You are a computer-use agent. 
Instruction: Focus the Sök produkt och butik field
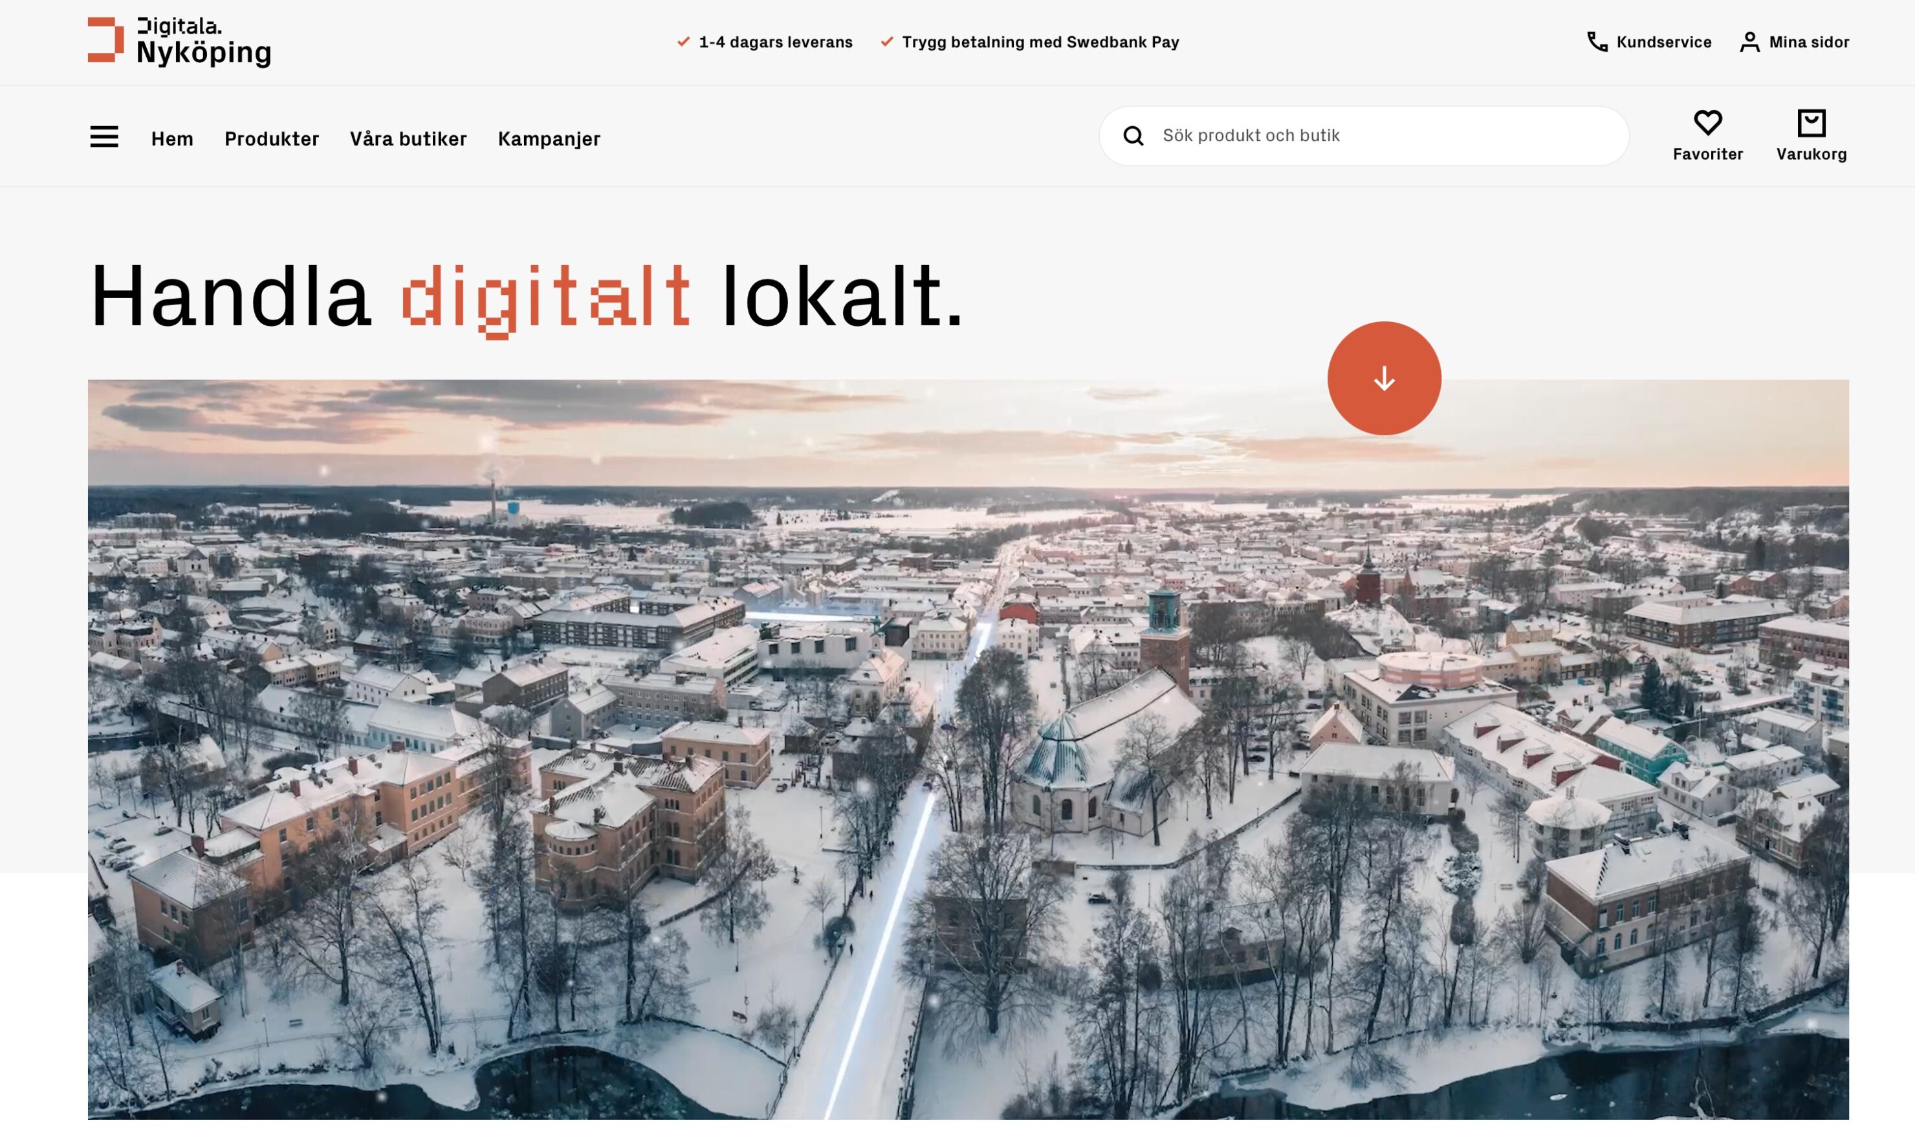pos(1364,136)
